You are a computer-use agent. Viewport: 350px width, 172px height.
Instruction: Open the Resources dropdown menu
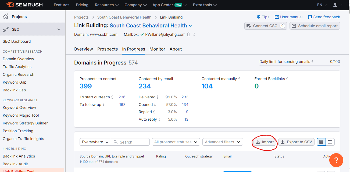pyautogui.click(x=107, y=5)
